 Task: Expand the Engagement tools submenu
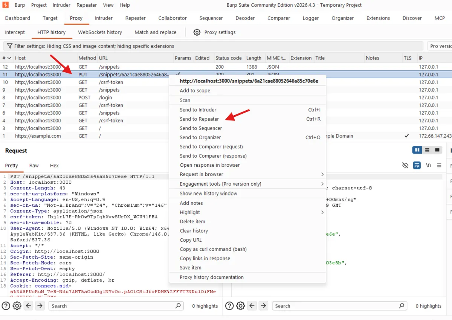322,184
